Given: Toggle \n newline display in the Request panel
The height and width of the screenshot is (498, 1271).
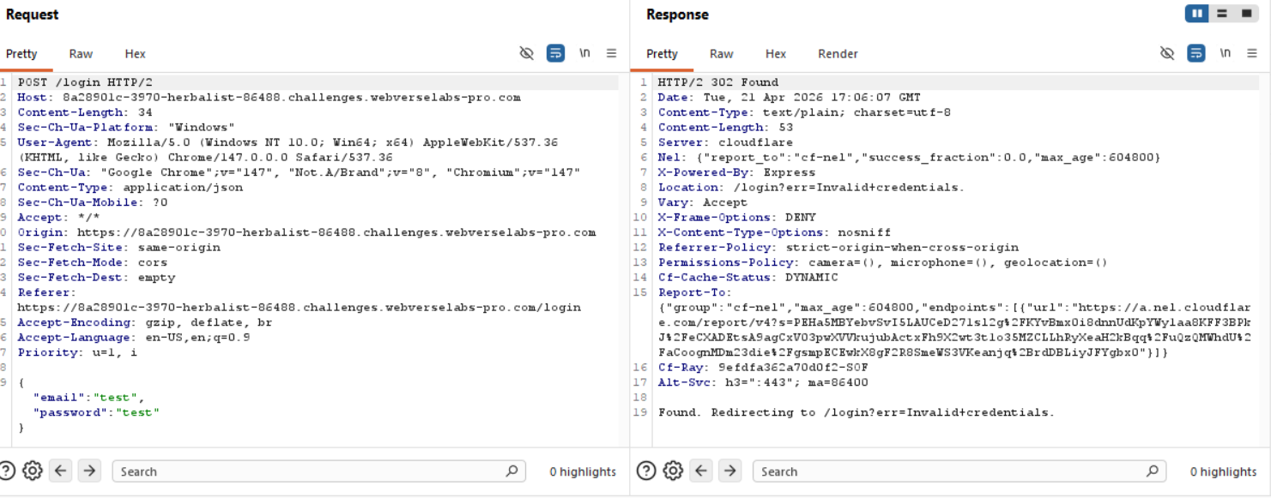Looking at the screenshot, I should point(584,53).
